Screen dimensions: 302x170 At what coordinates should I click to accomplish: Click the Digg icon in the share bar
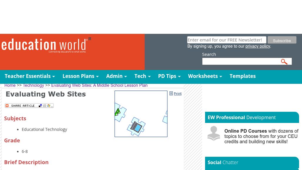[x=44, y=106]
